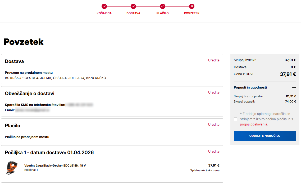Screen dimensions: 301x185
Task: Select the PLAČILO step label
Action: click(162, 13)
